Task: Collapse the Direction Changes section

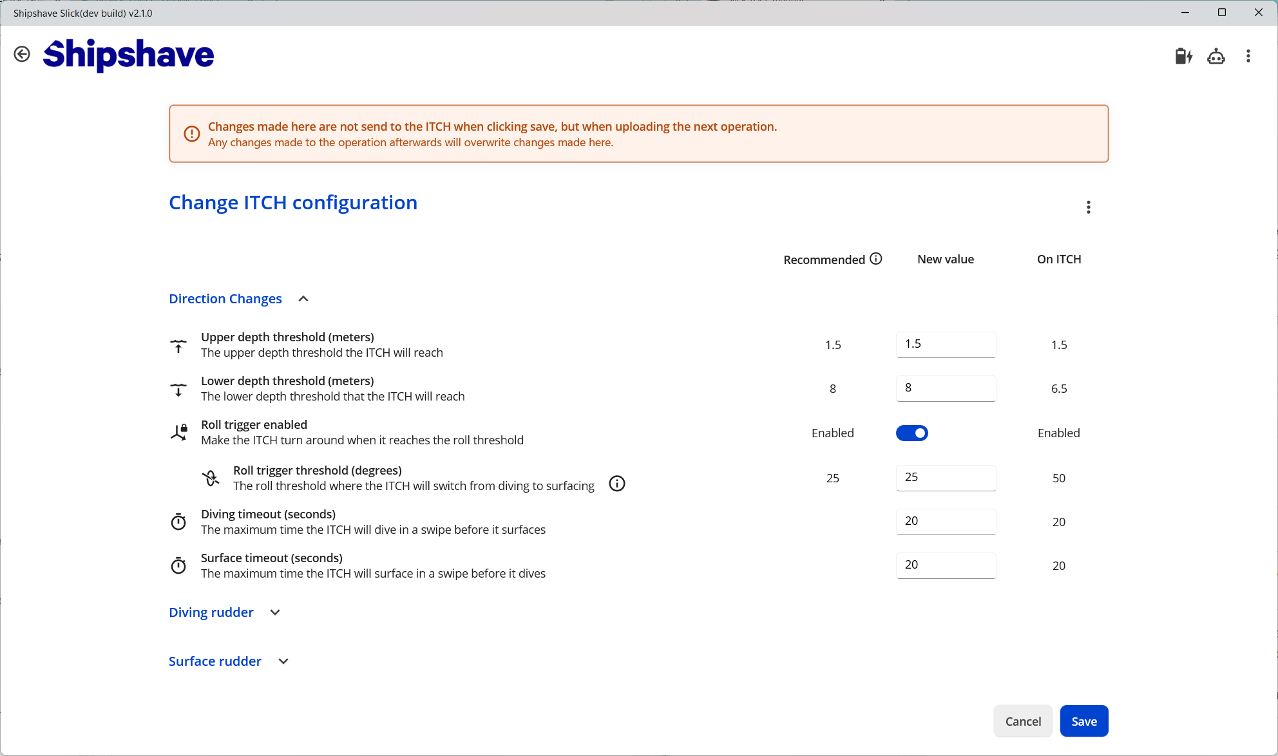Action: (303, 298)
